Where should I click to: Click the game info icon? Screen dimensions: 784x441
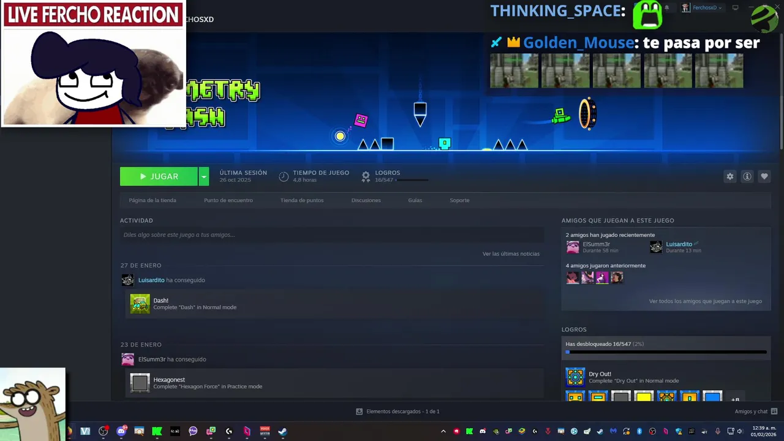click(747, 176)
